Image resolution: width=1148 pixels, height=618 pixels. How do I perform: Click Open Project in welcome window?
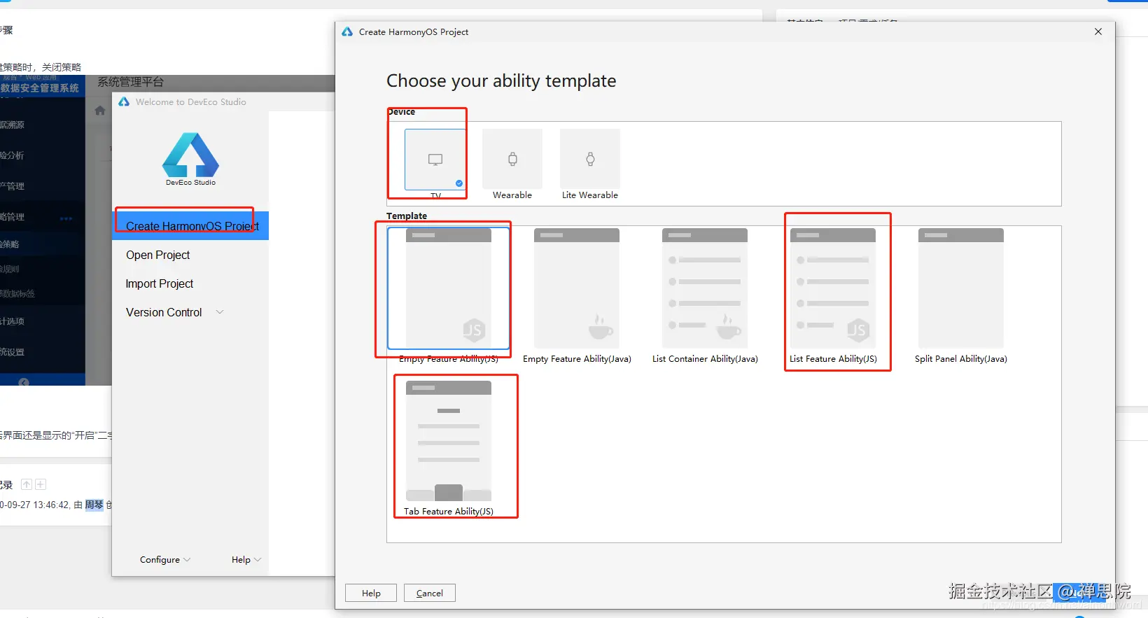click(157, 255)
